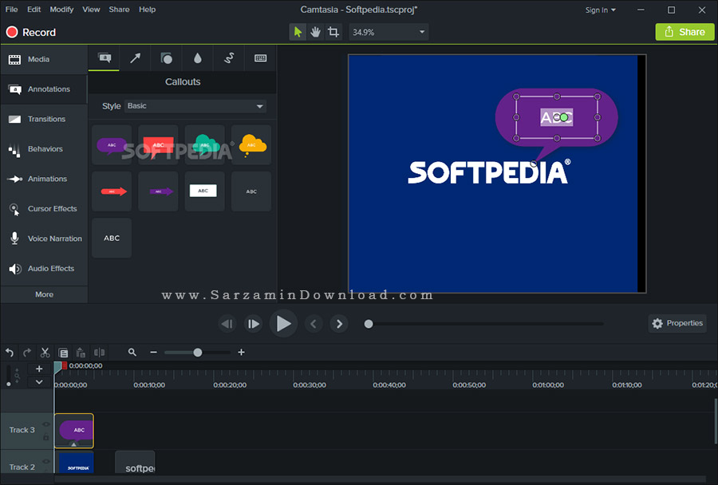Switch to the Shapes annotation tab
This screenshot has width=718, height=485.
click(166, 58)
